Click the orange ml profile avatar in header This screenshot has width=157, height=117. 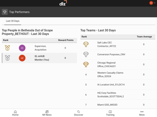point(151,3)
